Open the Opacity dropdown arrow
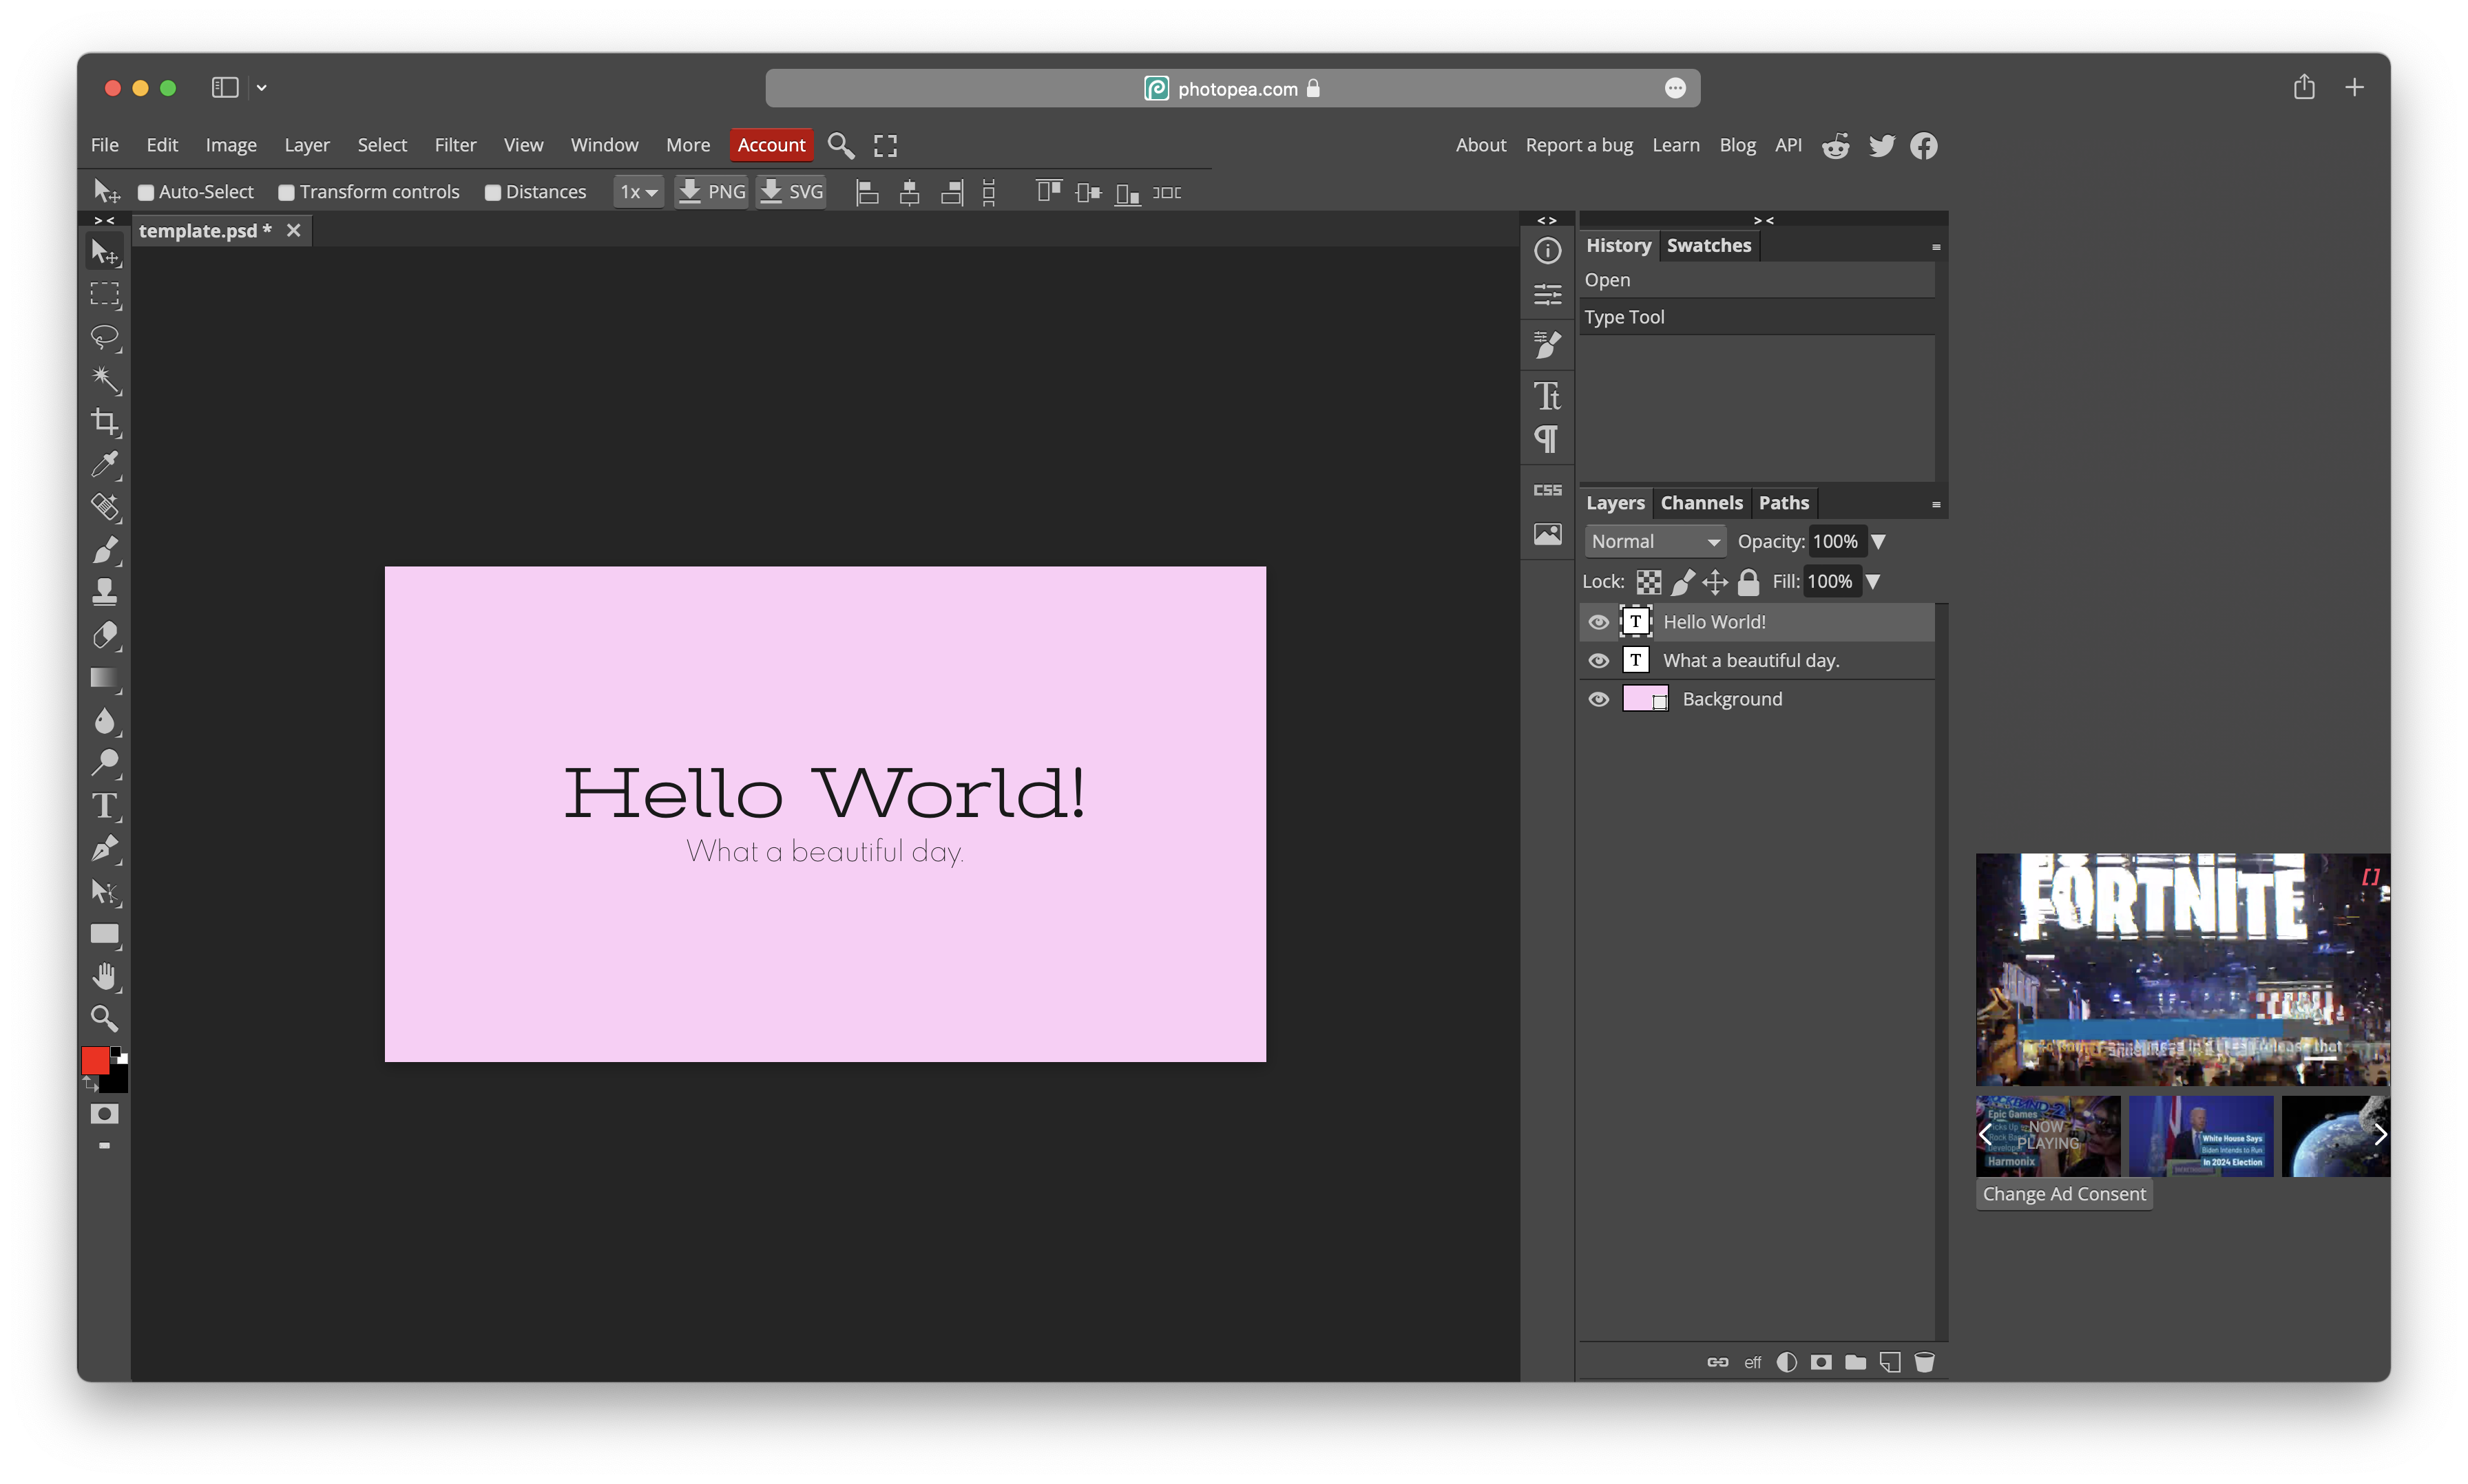The height and width of the screenshot is (1484, 2468). 1880,541
